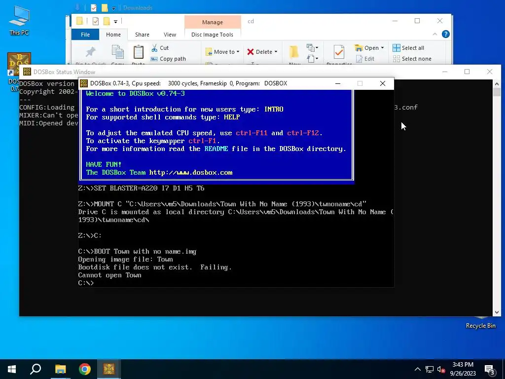Open the Windows Start menu

pos(12,369)
